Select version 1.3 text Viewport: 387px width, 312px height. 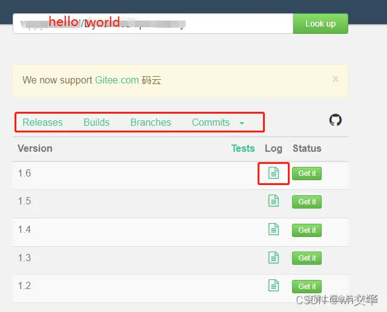click(24, 258)
